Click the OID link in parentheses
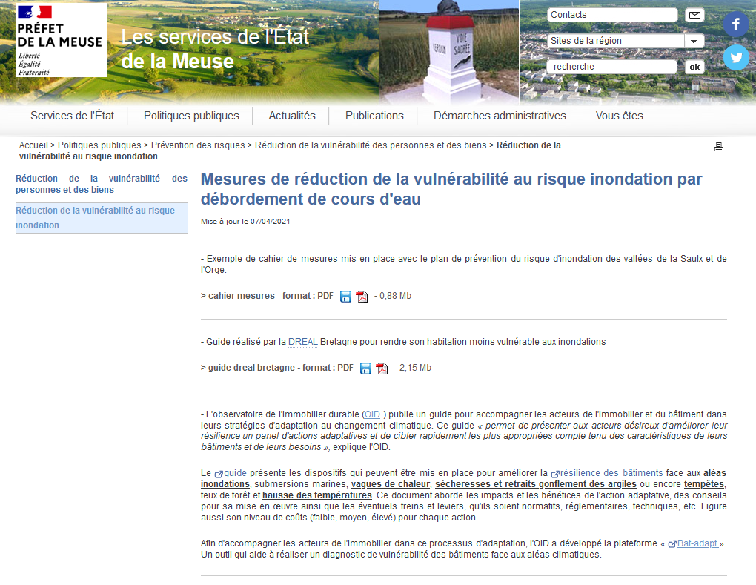The height and width of the screenshot is (585, 756). 372,414
